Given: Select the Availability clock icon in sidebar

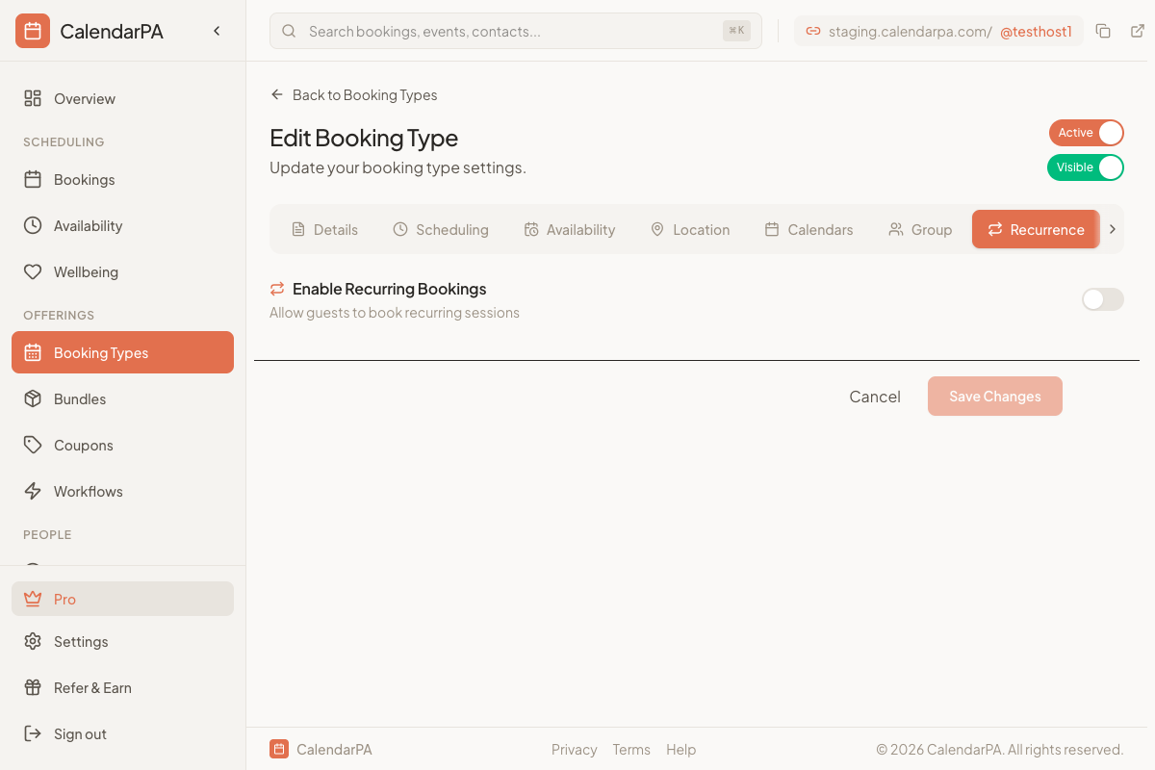Looking at the screenshot, I should (x=32, y=225).
